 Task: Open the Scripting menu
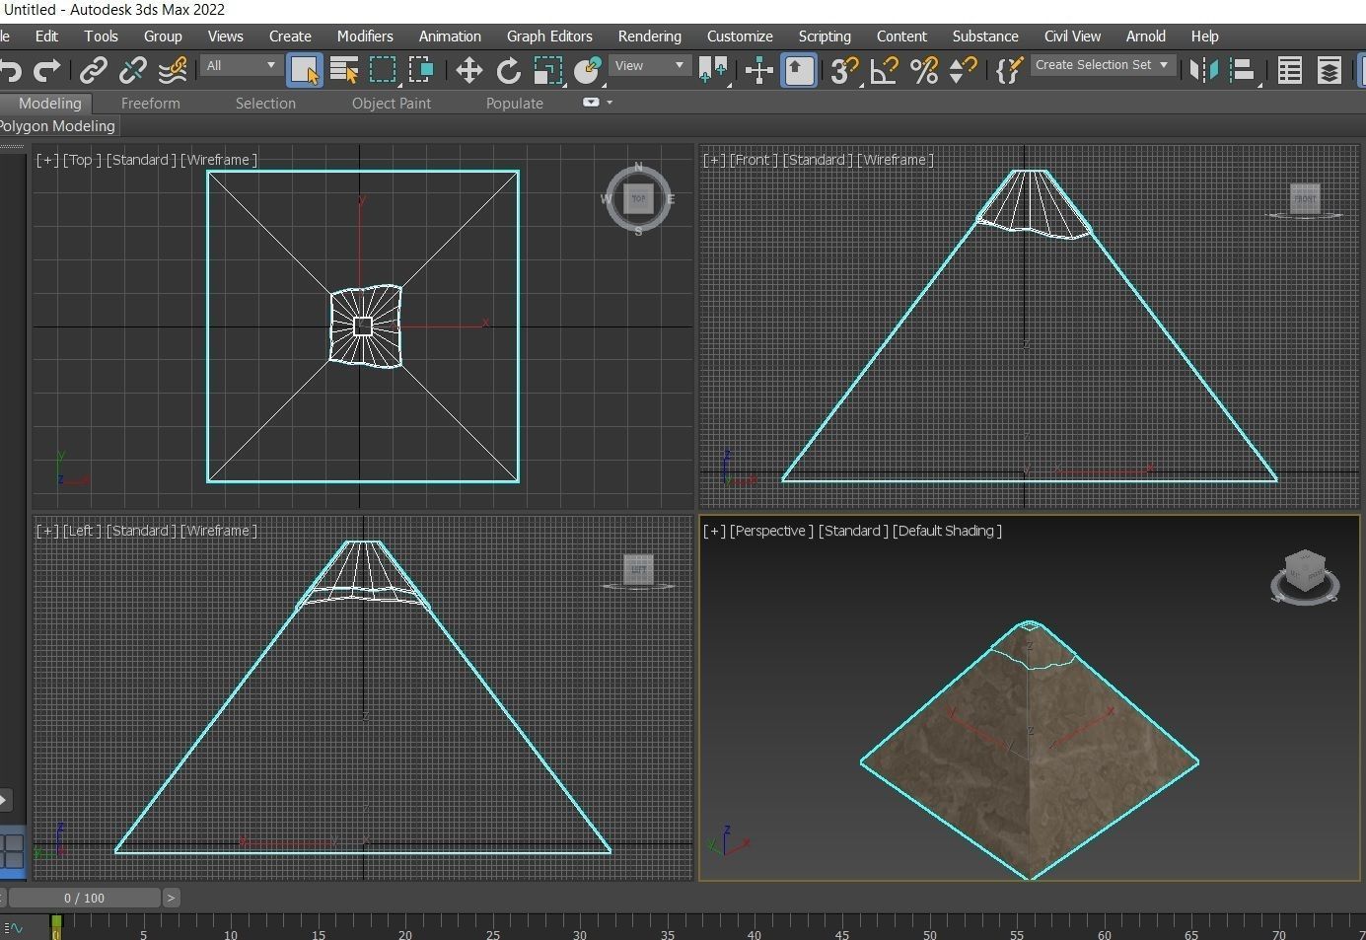[x=825, y=36]
